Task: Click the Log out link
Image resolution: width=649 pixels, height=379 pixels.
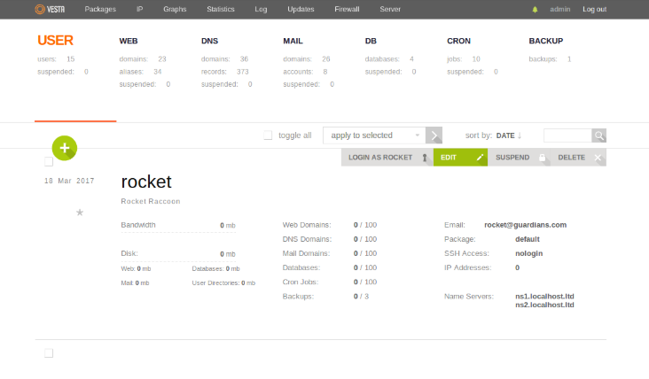Action: (594, 9)
